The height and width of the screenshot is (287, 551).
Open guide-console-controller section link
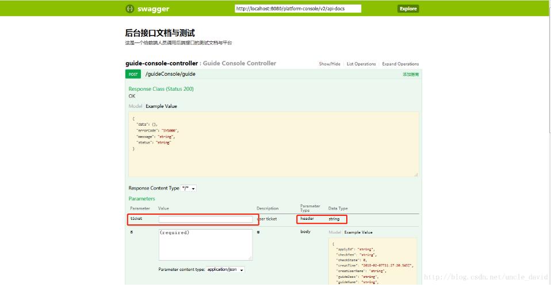(x=162, y=64)
